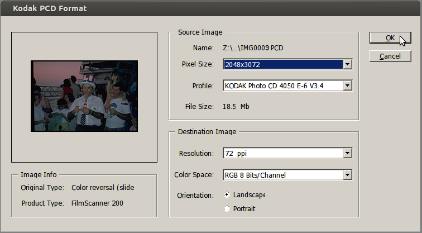Click the photo preview thumbnail

point(84,97)
